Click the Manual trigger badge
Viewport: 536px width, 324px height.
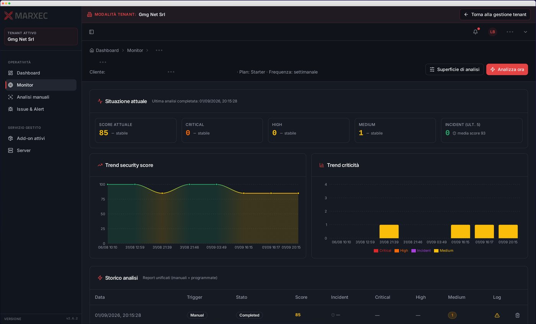point(197,315)
